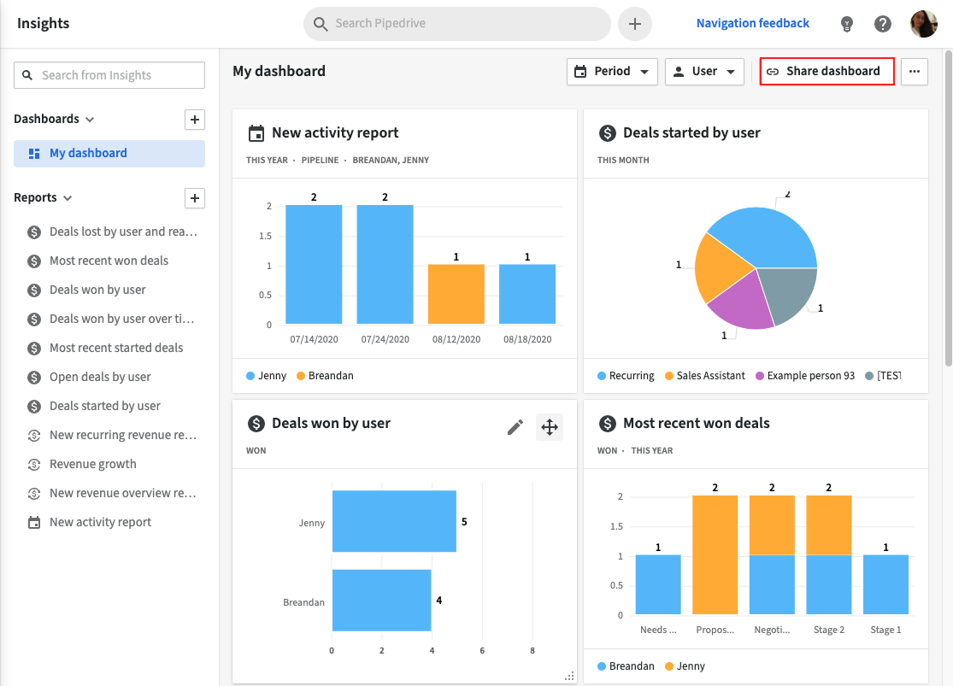Open the Navigation feedback link
The width and height of the screenshot is (953, 686).
coord(752,24)
